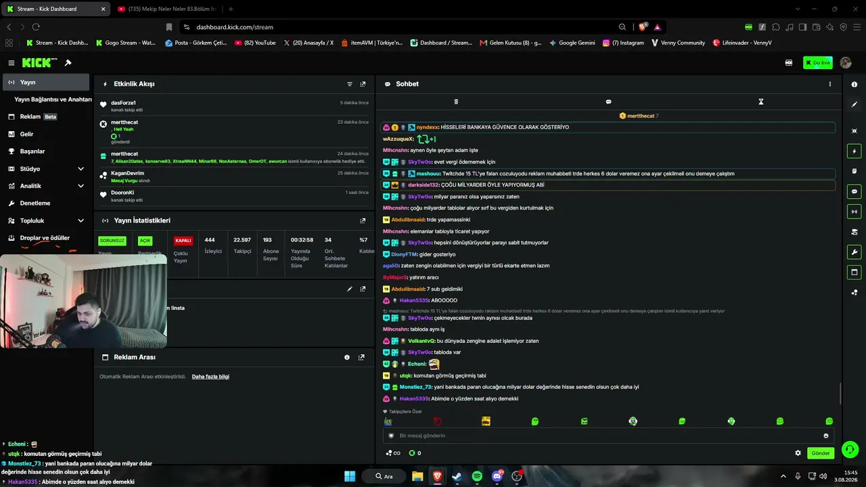Open Reklam Beta sidebar item
This screenshot has height=487, width=866.
(45, 116)
